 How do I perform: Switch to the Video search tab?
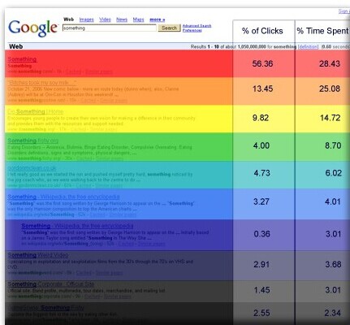105,19
